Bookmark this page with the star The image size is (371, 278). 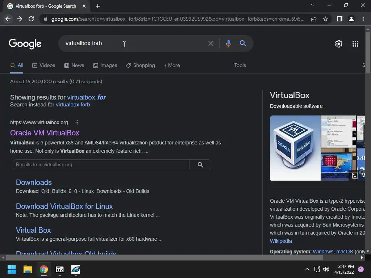pos(325,19)
